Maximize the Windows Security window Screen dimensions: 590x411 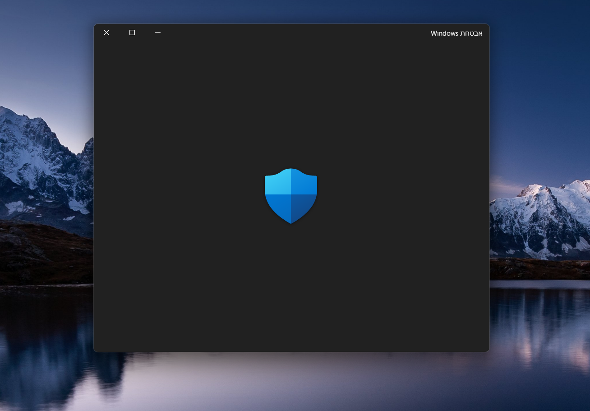click(x=132, y=32)
